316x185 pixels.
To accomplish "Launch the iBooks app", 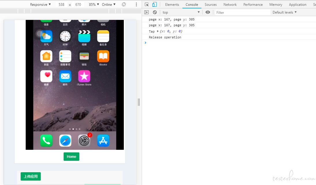I will (103, 56).
